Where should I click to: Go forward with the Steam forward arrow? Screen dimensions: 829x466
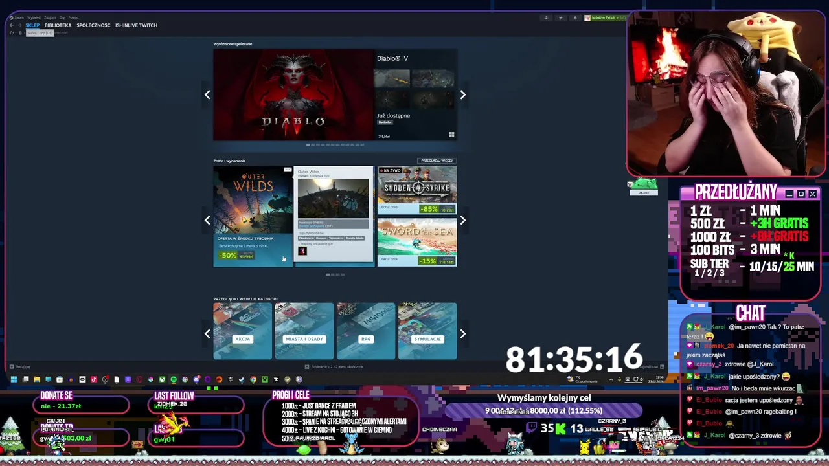point(19,25)
